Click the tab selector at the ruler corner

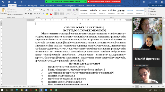click(x=2, y=20)
